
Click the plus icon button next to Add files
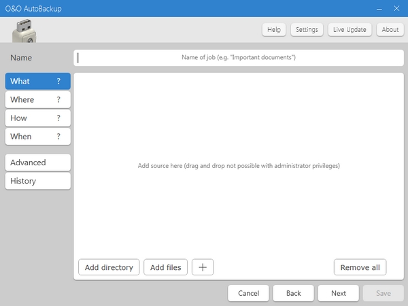(203, 267)
